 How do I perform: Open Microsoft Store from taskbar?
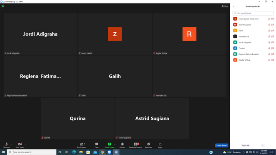click(88, 152)
